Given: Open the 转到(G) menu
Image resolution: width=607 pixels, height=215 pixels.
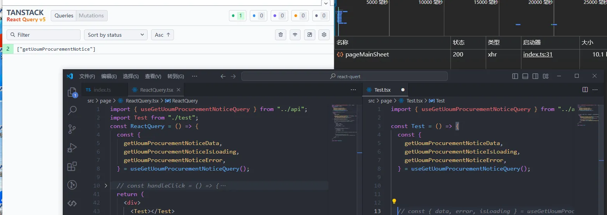Looking at the screenshot, I should 175,76.
